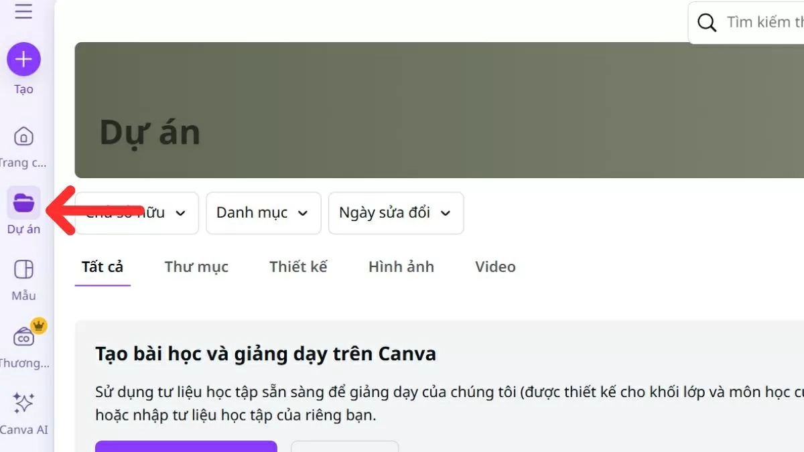Switch to the Thư mục tab
The width and height of the screenshot is (804, 452).
tap(196, 267)
